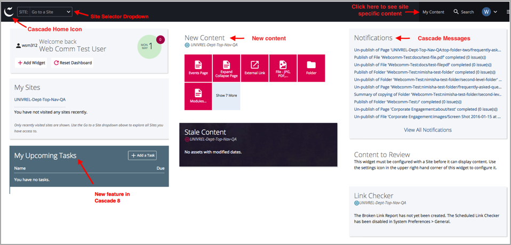
Task: Open My Content in top bar
Action: point(433,12)
